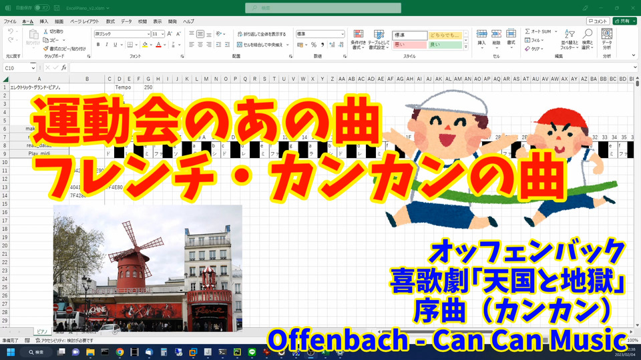Toggle Top Align vertical alignment
The width and height of the screenshot is (641, 360).
(x=192, y=34)
